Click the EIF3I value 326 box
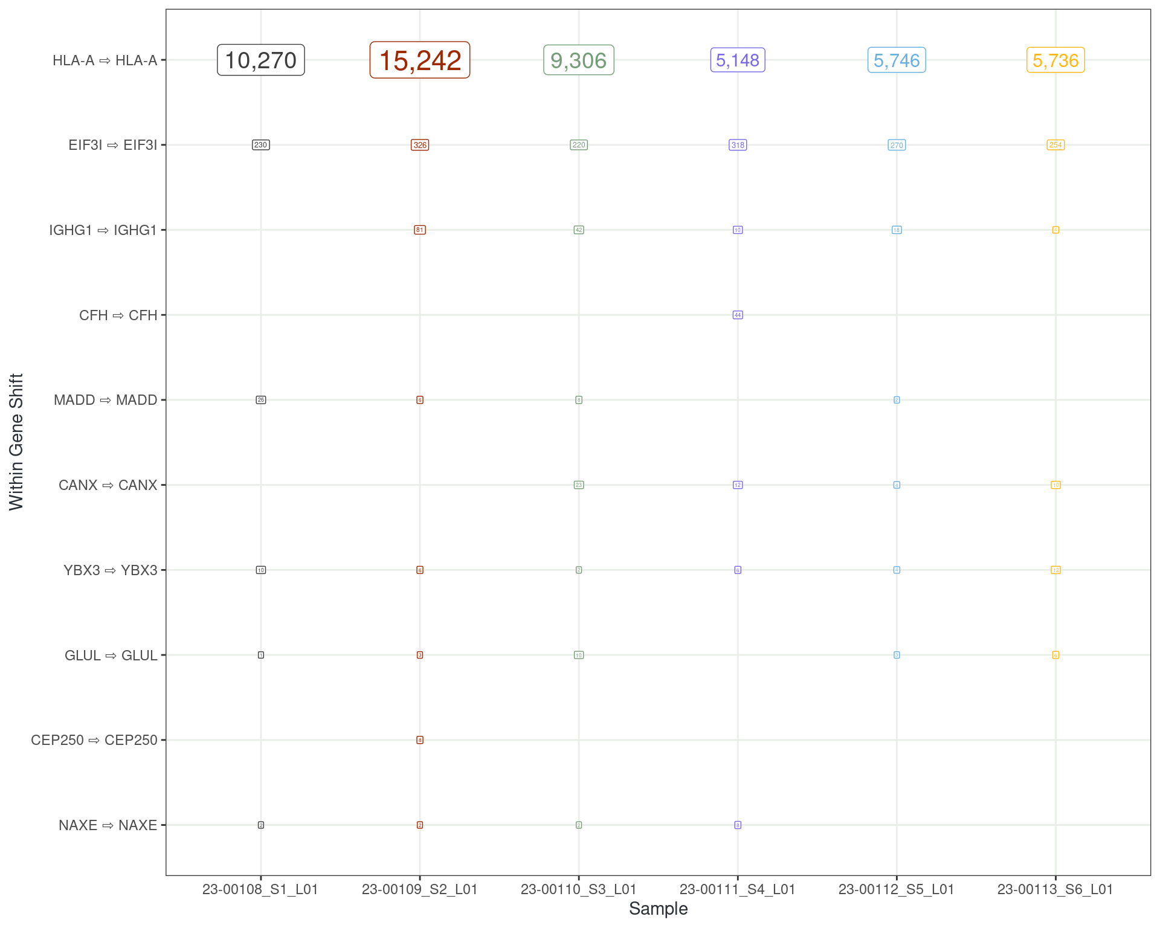Screen dimensions: 1160x928 pyautogui.click(x=420, y=145)
